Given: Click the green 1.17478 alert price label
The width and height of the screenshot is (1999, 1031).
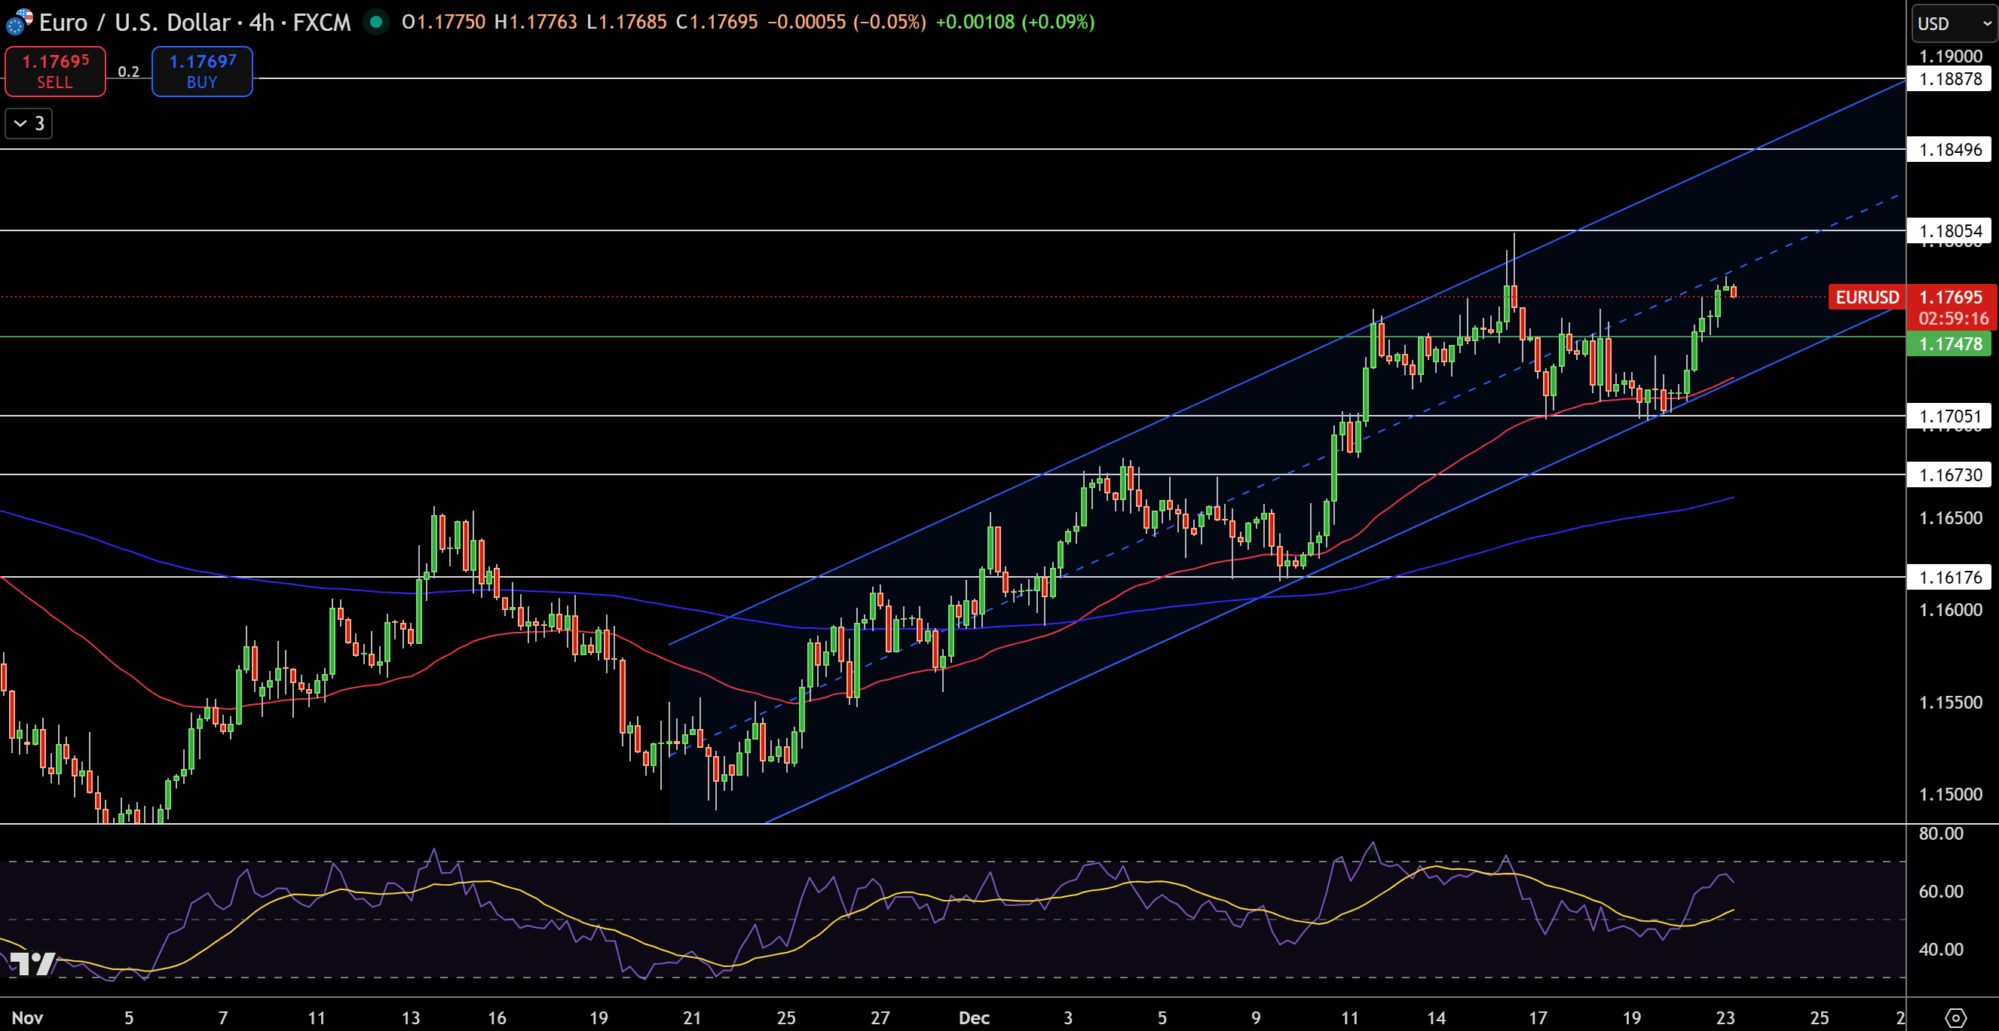Looking at the screenshot, I should (1948, 344).
